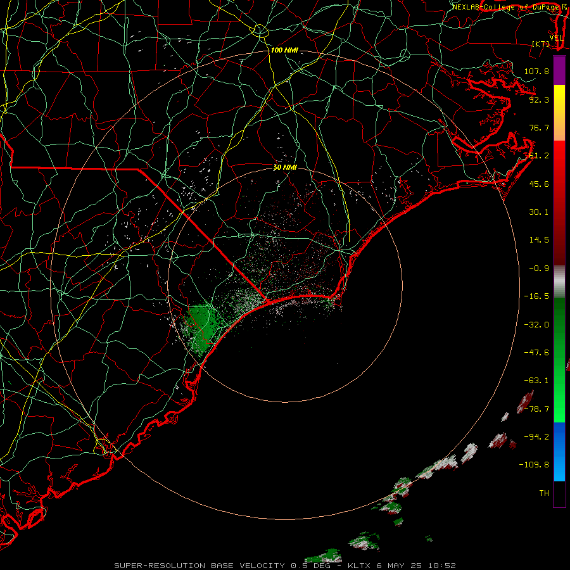
Task: Click the 30.1 velocity scale value
Action: (x=539, y=212)
